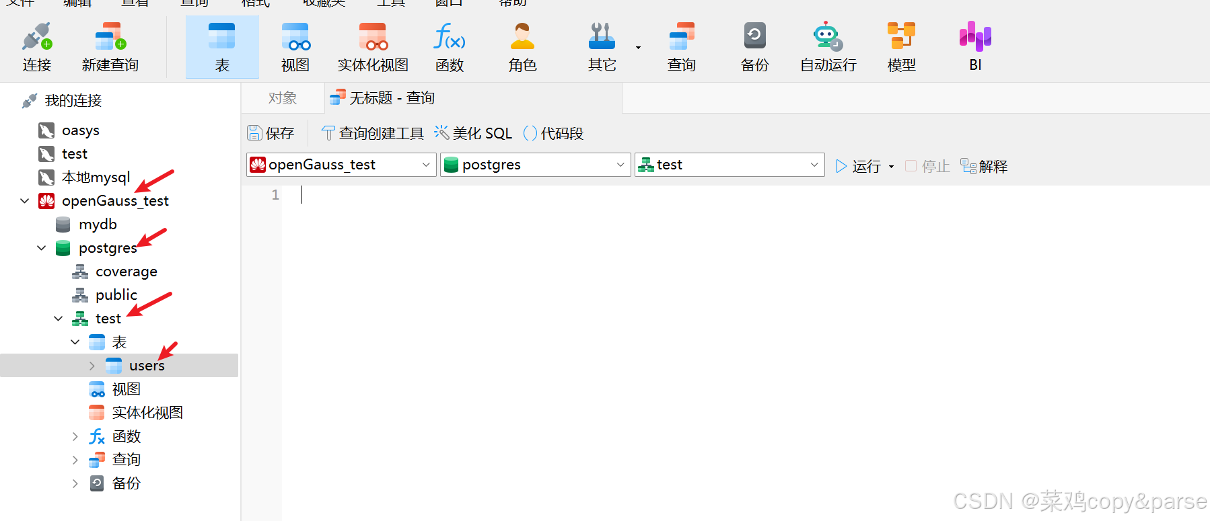Select the 表 tables folder in tree
The height and width of the screenshot is (521, 1210).
tap(119, 342)
